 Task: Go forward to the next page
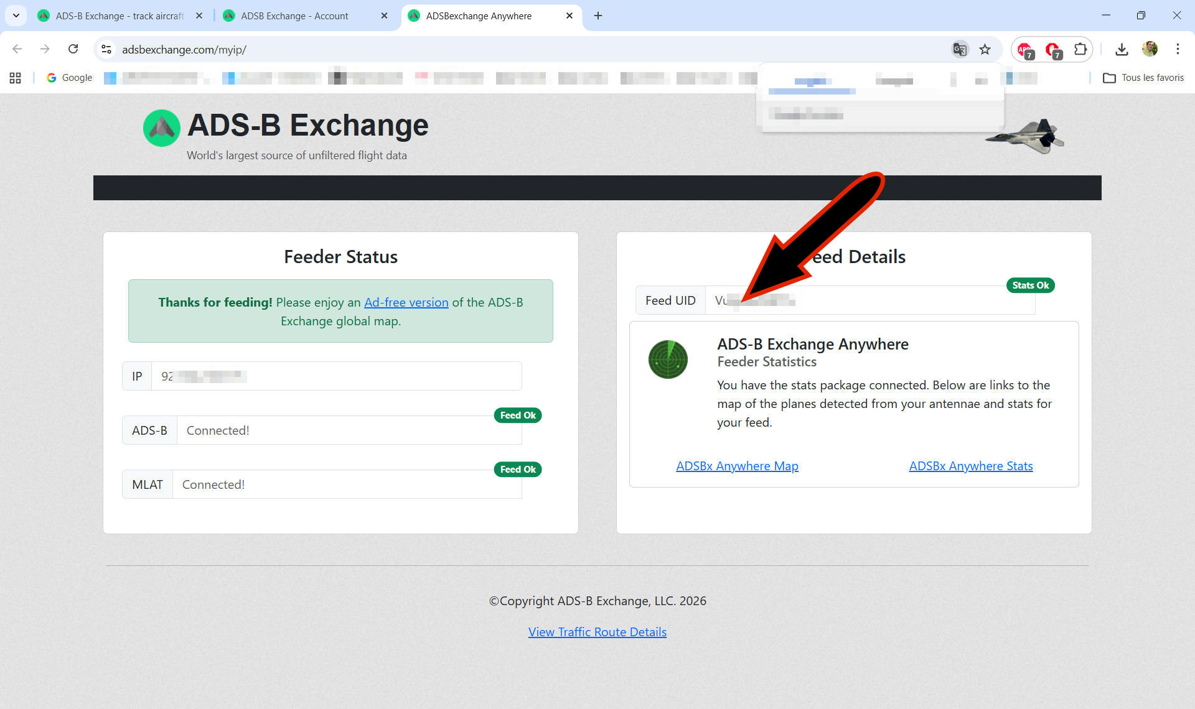tap(45, 49)
